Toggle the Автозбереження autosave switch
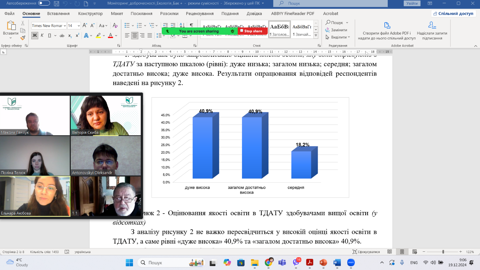 coord(44,3)
